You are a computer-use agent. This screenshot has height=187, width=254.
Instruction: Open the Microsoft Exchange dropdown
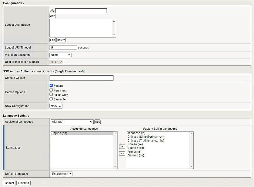[60, 55]
